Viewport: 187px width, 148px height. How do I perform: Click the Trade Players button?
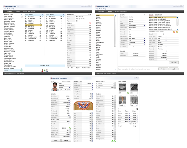(x=44, y=66)
